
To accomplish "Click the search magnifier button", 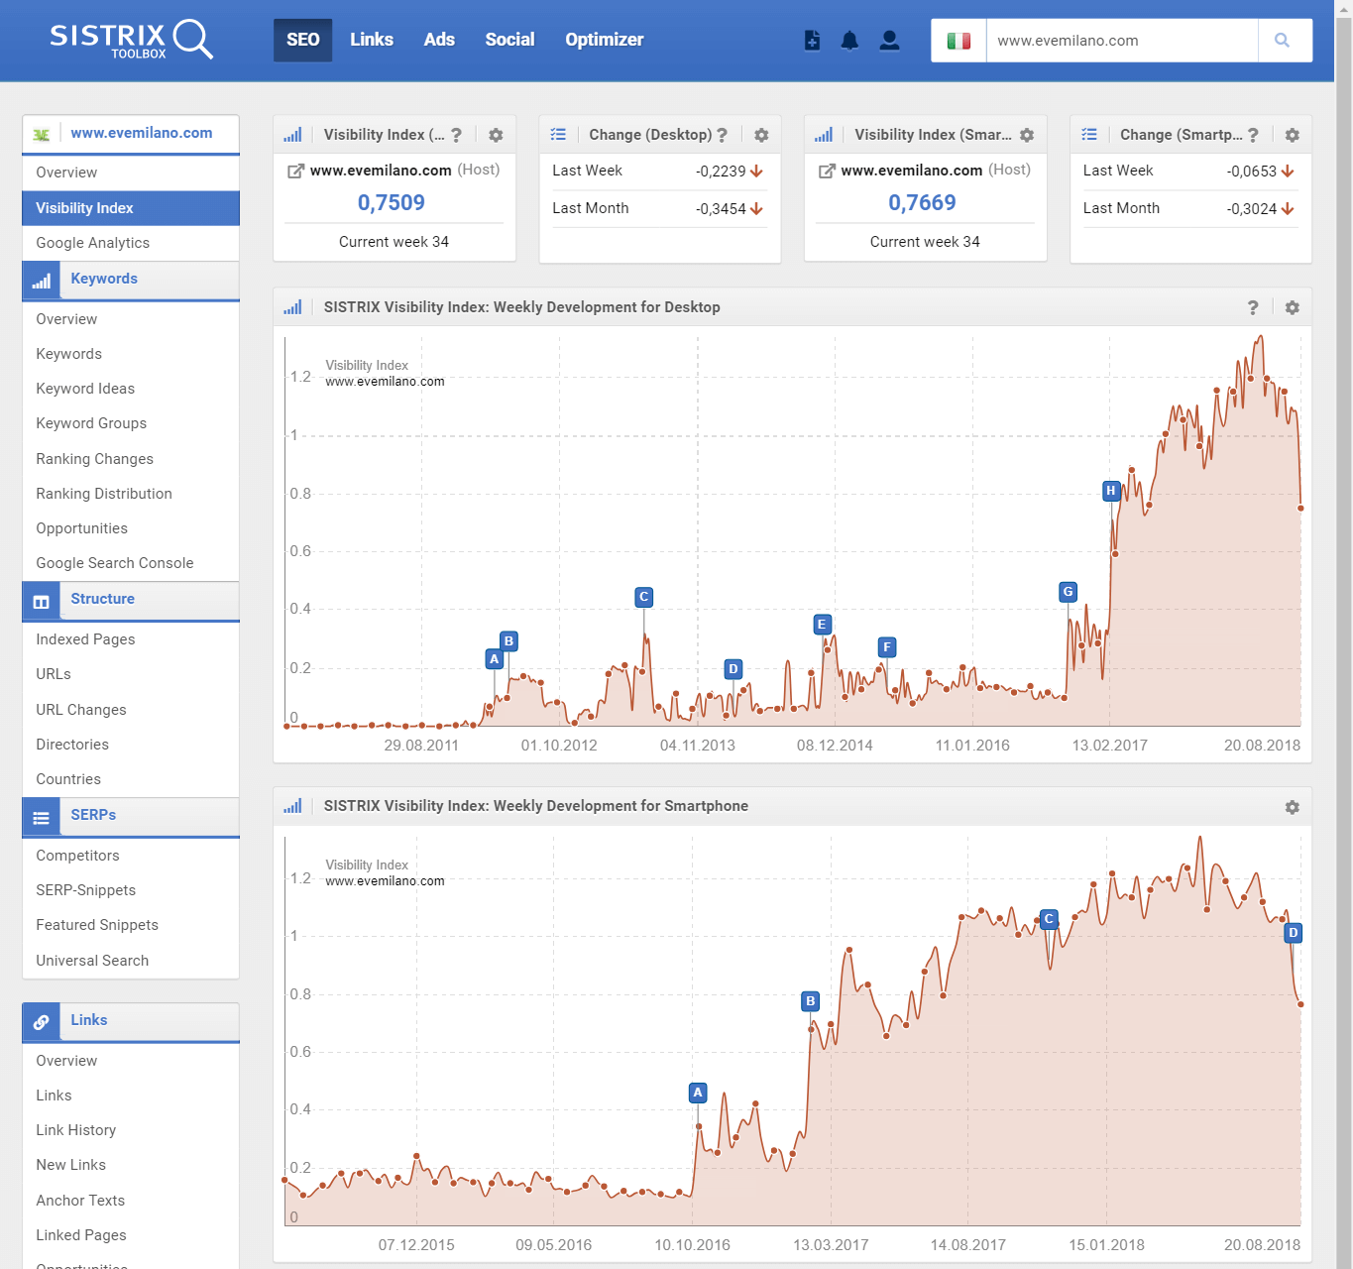I will (1285, 41).
